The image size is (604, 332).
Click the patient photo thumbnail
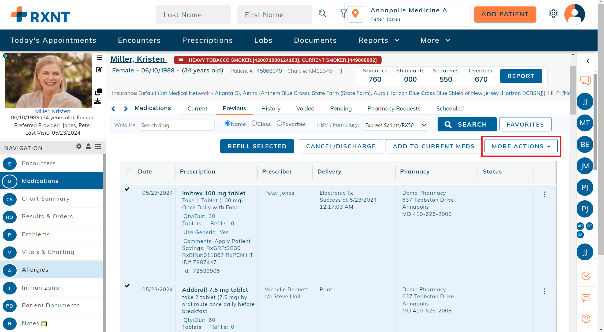pyautogui.click(x=49, y=80)
